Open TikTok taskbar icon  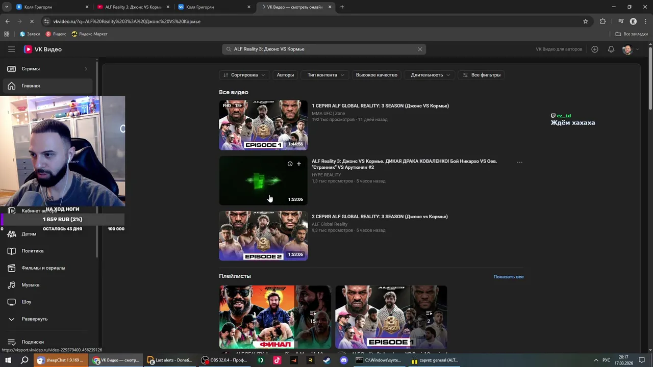point(277,360)
